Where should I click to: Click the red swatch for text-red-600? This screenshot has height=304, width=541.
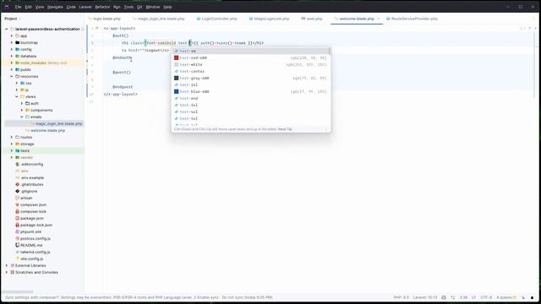click(x=177, y=58)
